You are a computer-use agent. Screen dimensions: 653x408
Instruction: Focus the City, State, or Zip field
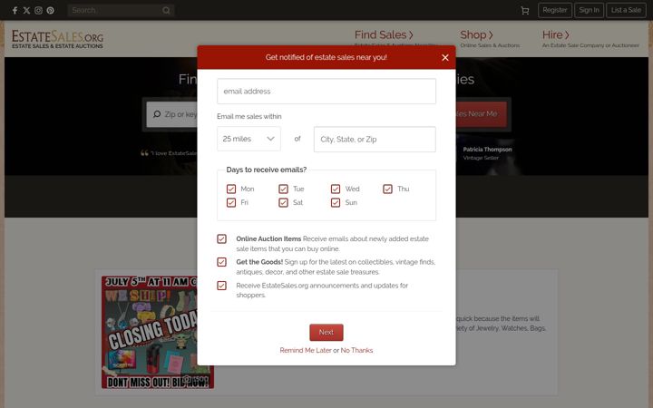click(x=375, y=139)
